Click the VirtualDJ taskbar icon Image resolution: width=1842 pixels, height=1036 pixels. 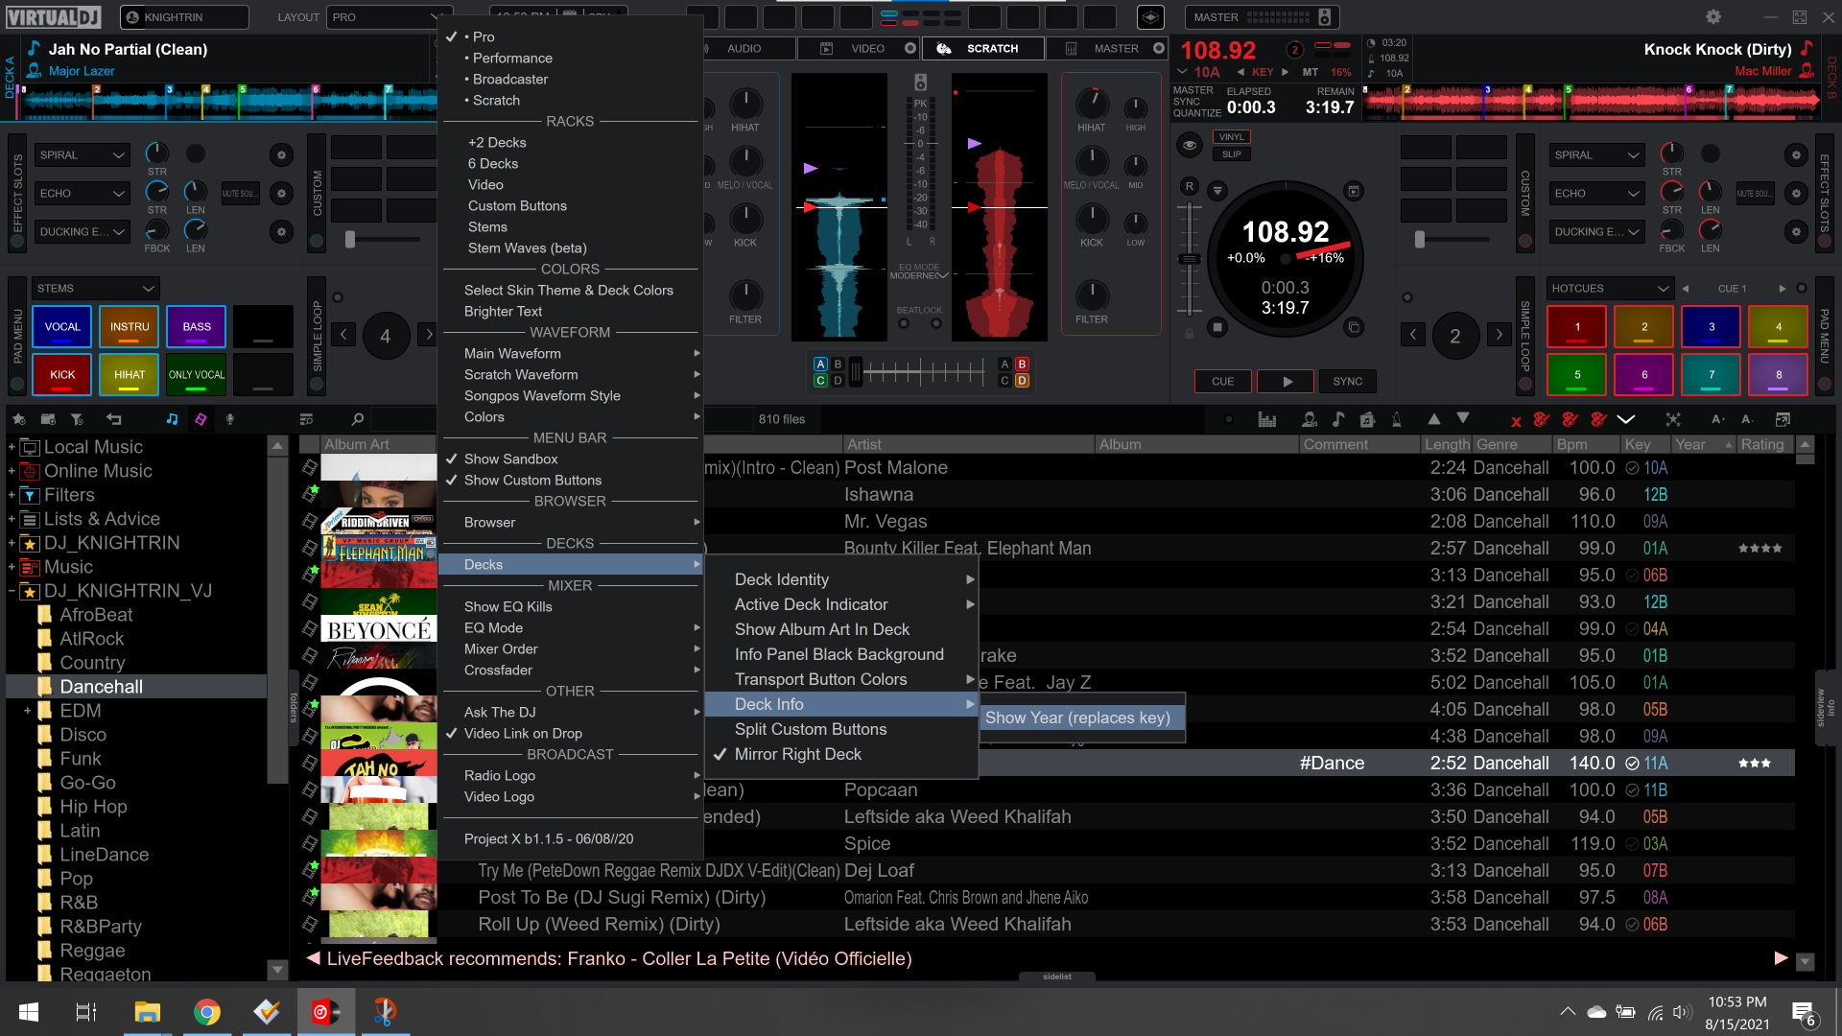coord(325,1012)
